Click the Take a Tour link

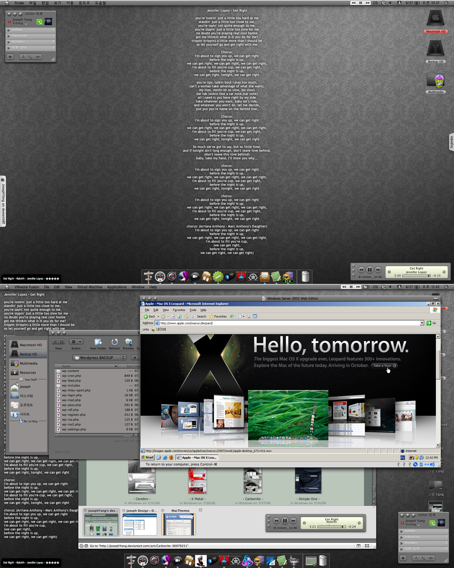pos(384,366)
